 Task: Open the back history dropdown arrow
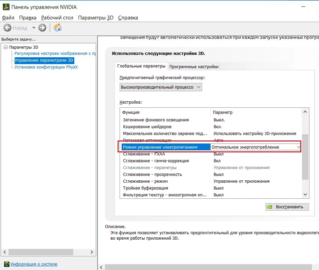tap(34, 28)
